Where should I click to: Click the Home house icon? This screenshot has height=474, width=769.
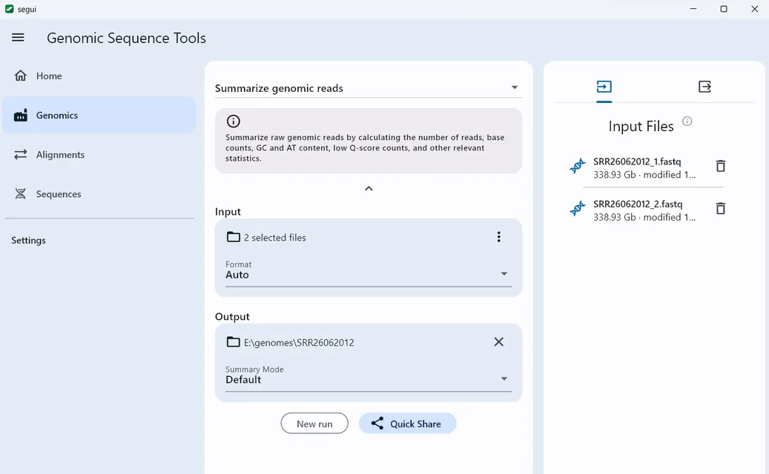coord(21,76)
